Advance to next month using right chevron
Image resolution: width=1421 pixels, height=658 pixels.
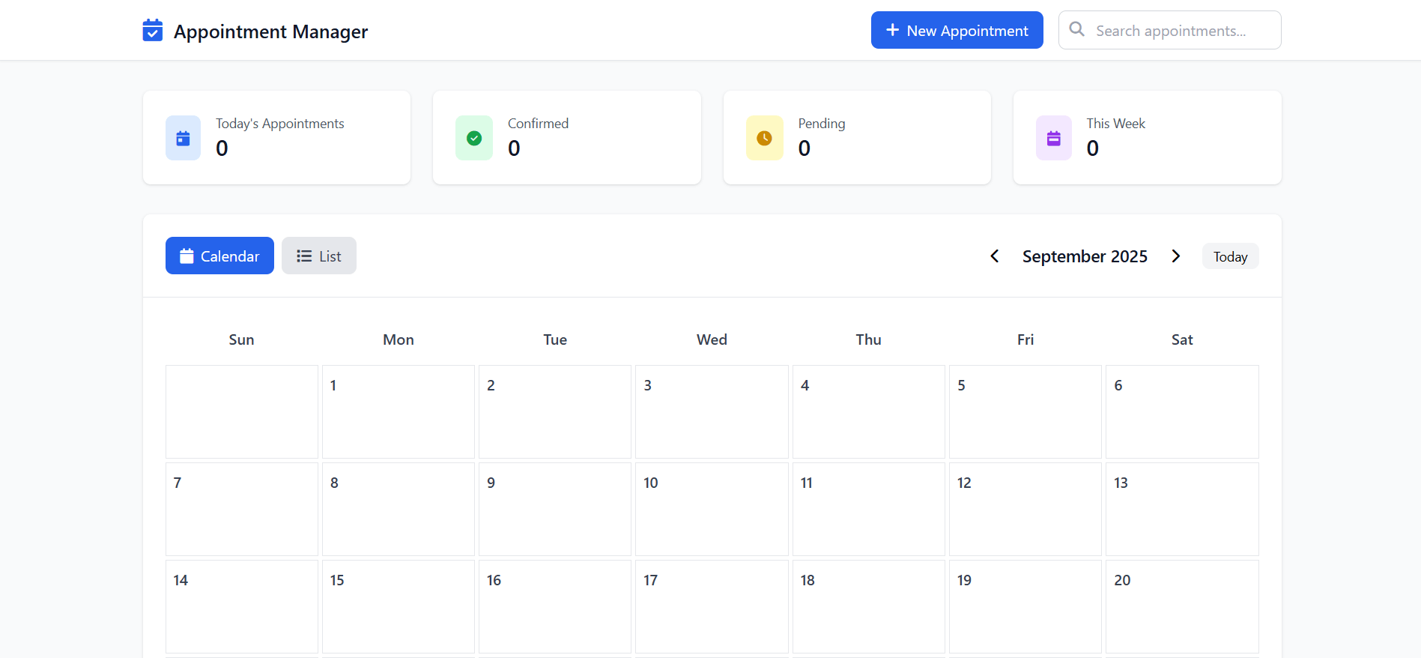(1176, 256)
